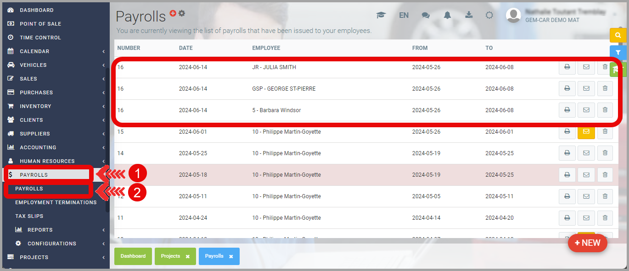Open the chat messages icon
Screen dimensions: 629x271
coord(426,15)
